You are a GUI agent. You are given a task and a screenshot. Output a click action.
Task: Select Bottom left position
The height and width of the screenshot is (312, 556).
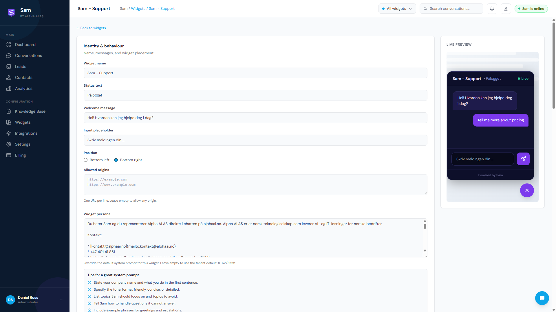(x=86, y=160)
